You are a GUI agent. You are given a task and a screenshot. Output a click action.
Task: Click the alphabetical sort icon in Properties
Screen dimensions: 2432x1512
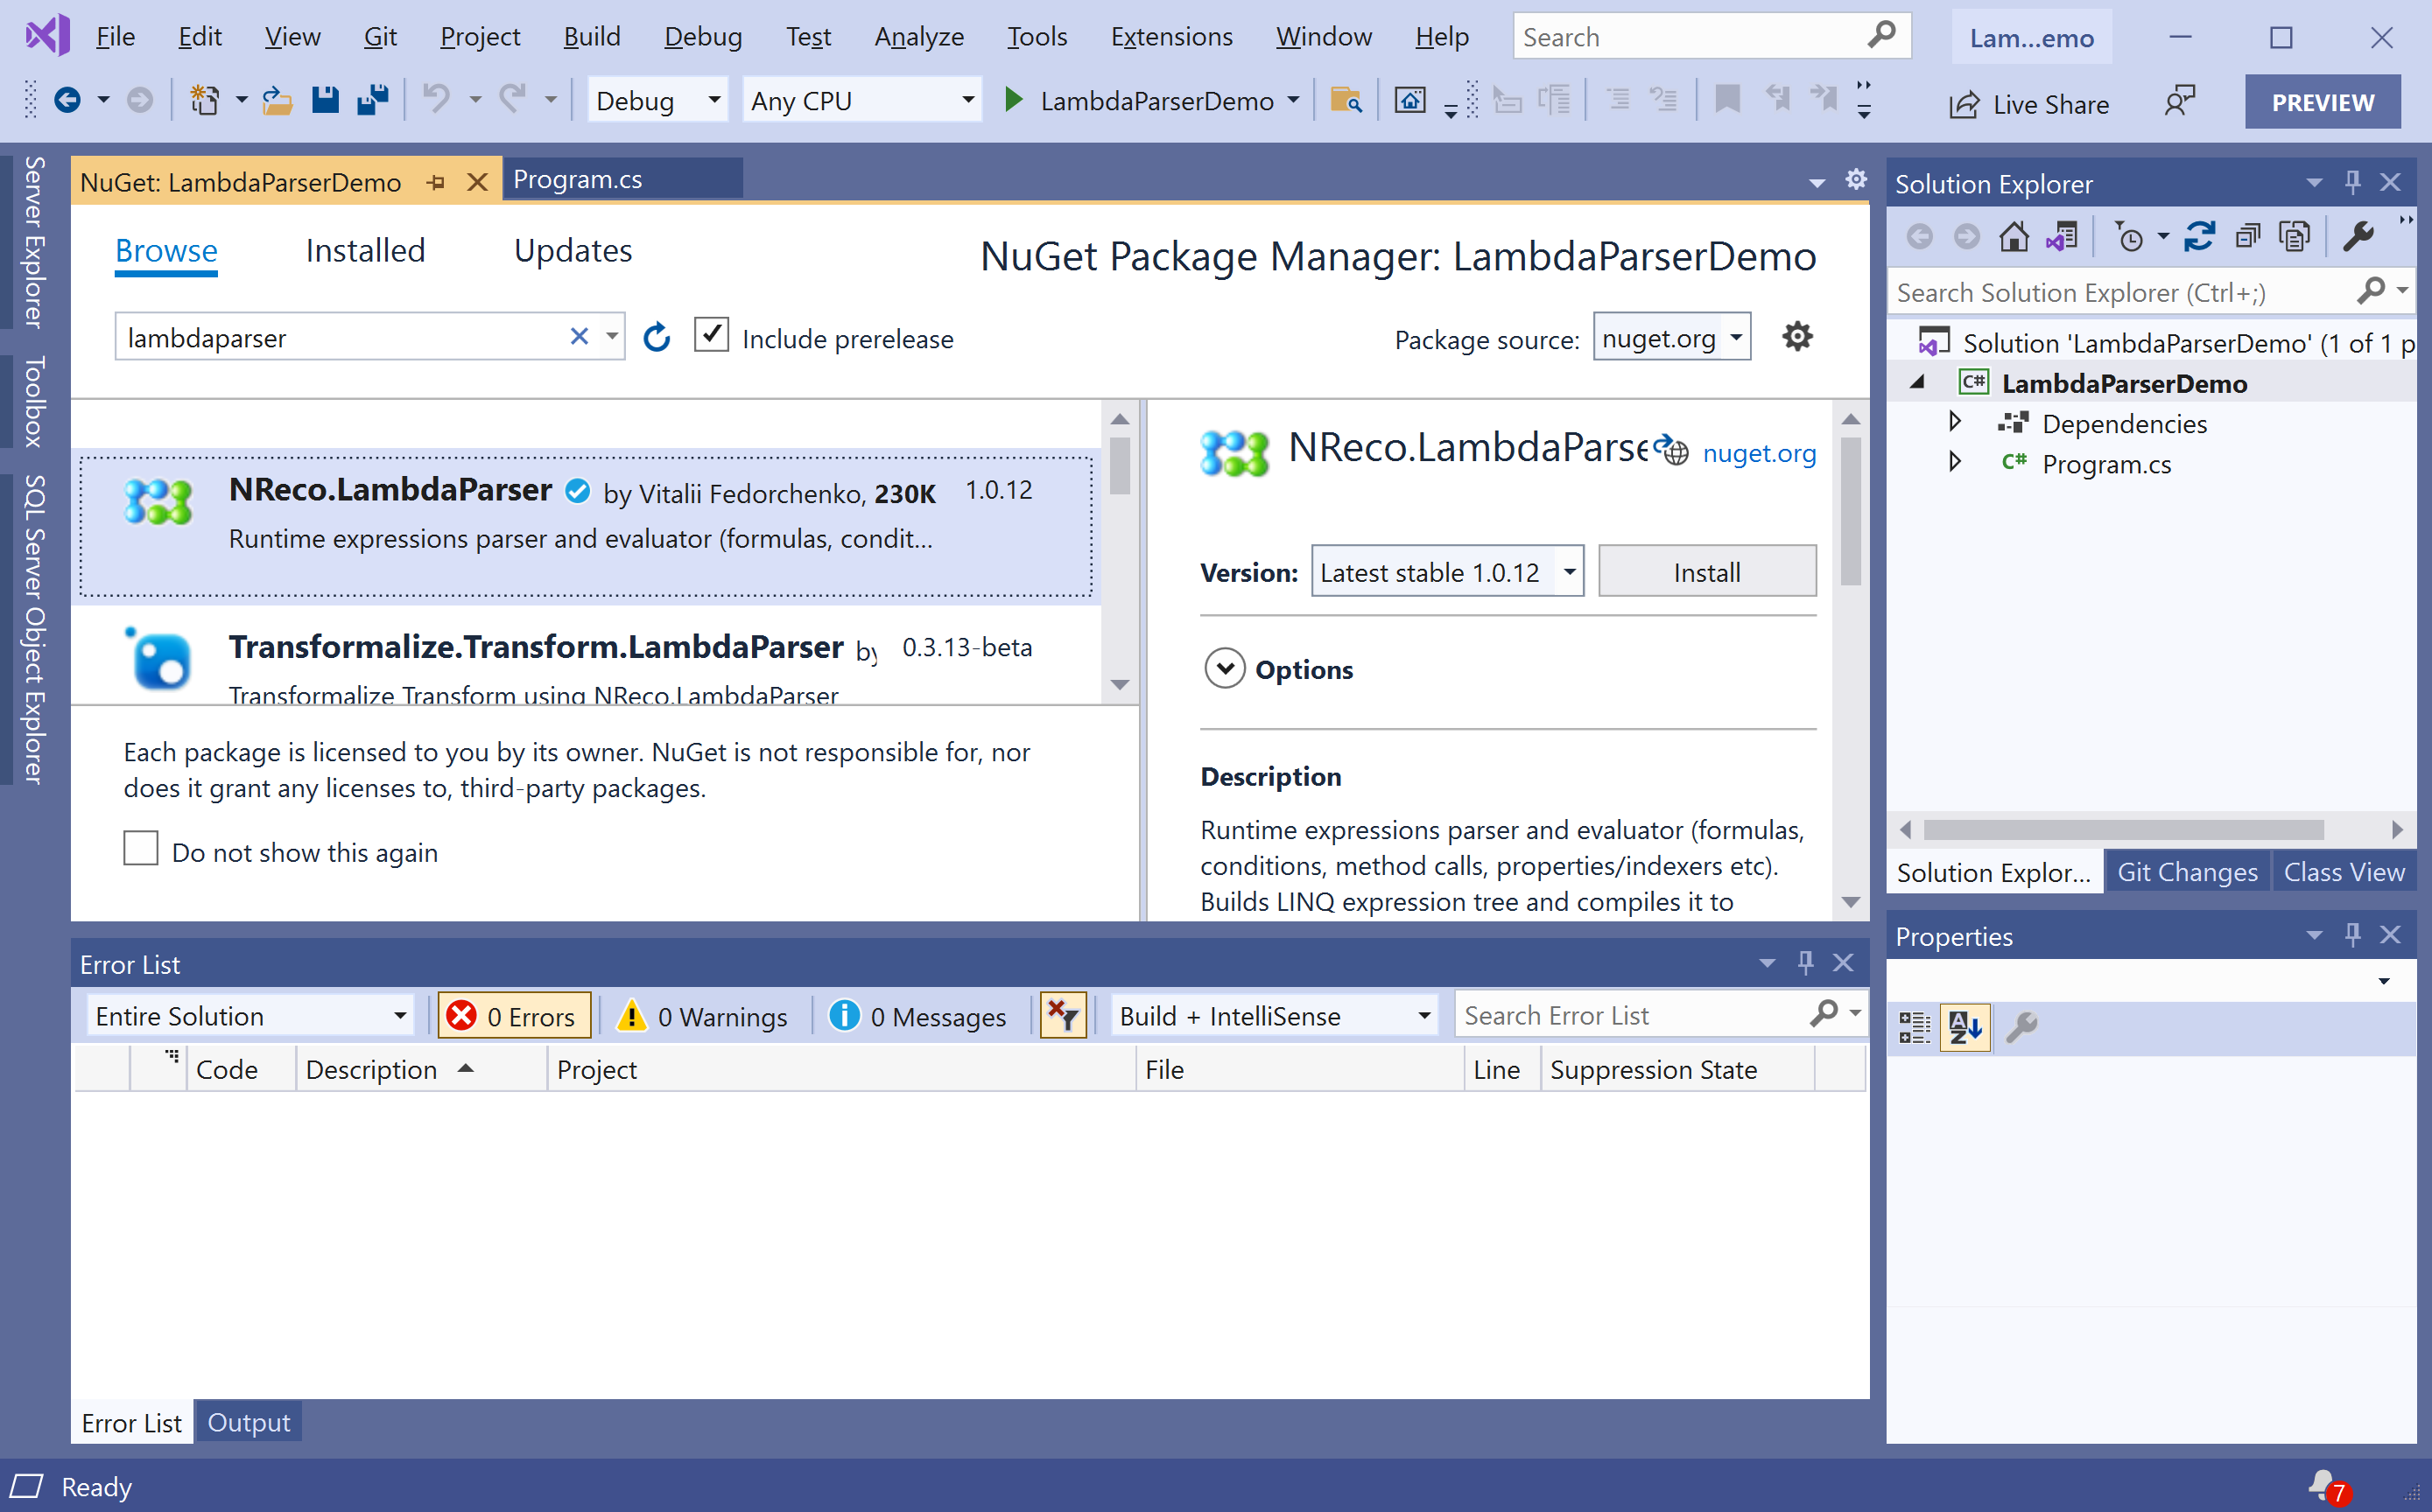coord(1965,1027)
